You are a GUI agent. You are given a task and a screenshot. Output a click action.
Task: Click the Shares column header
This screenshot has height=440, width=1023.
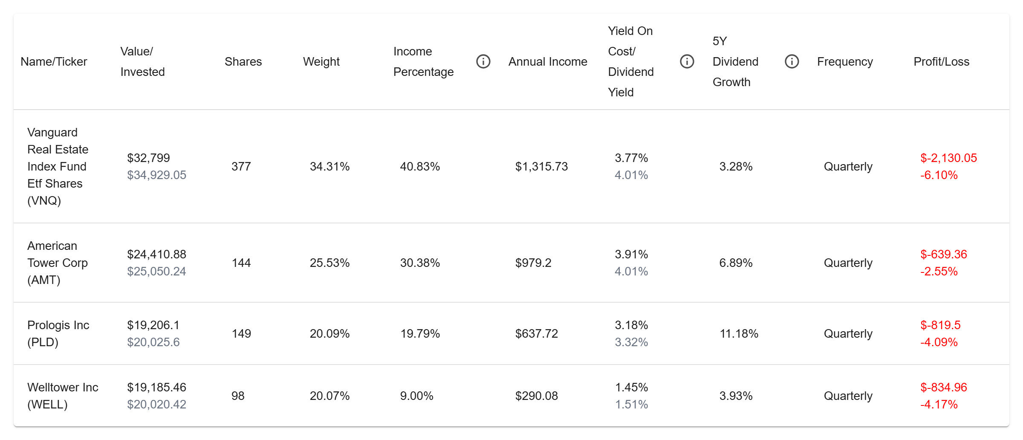243,62
